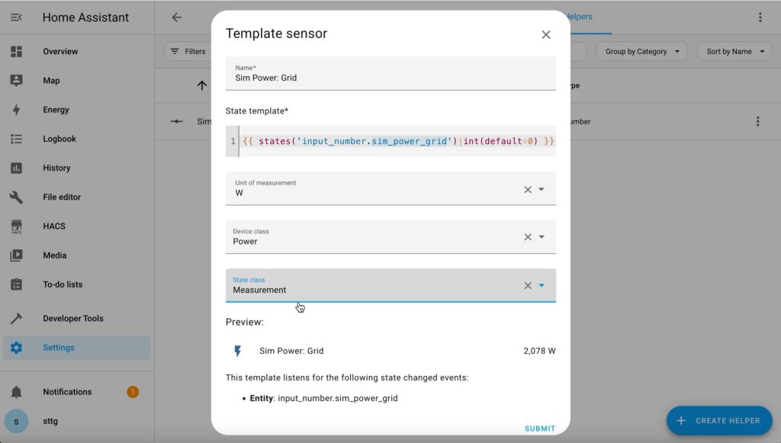Open the HACS sidebar icon
This screenshot has width=781, height=443.
(x=17, y=226)
